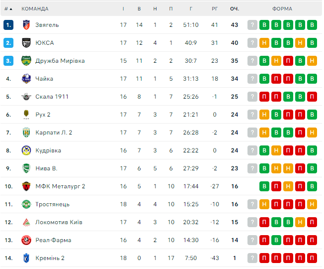
Task: Click the Тростянець team name
Action: tap(52, 204)
